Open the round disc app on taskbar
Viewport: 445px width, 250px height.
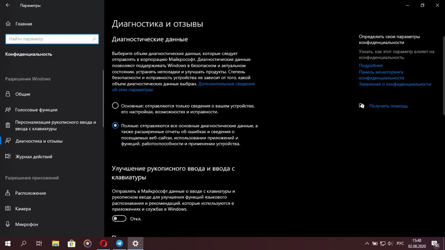88,243
